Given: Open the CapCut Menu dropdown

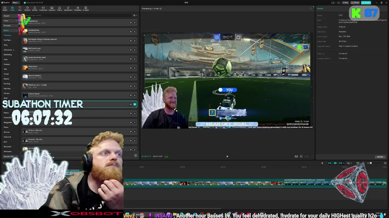Looking at the screenshot, I should click(15, 2).
